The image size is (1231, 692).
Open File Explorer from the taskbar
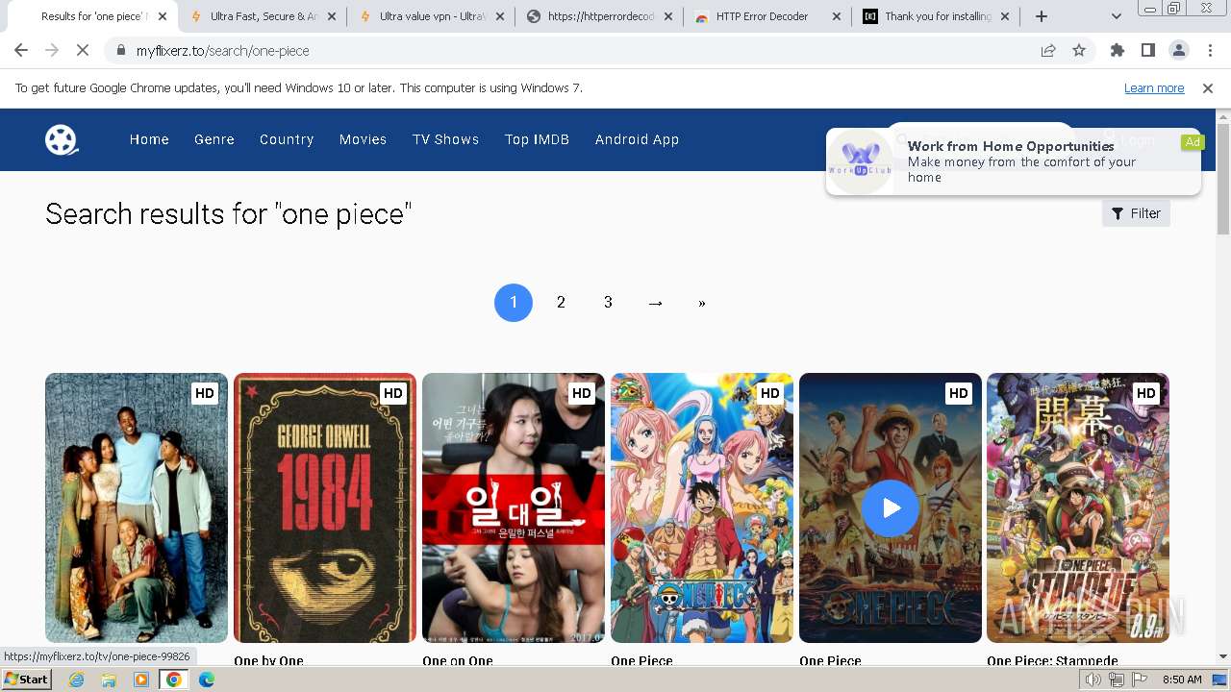coord(109,680)
